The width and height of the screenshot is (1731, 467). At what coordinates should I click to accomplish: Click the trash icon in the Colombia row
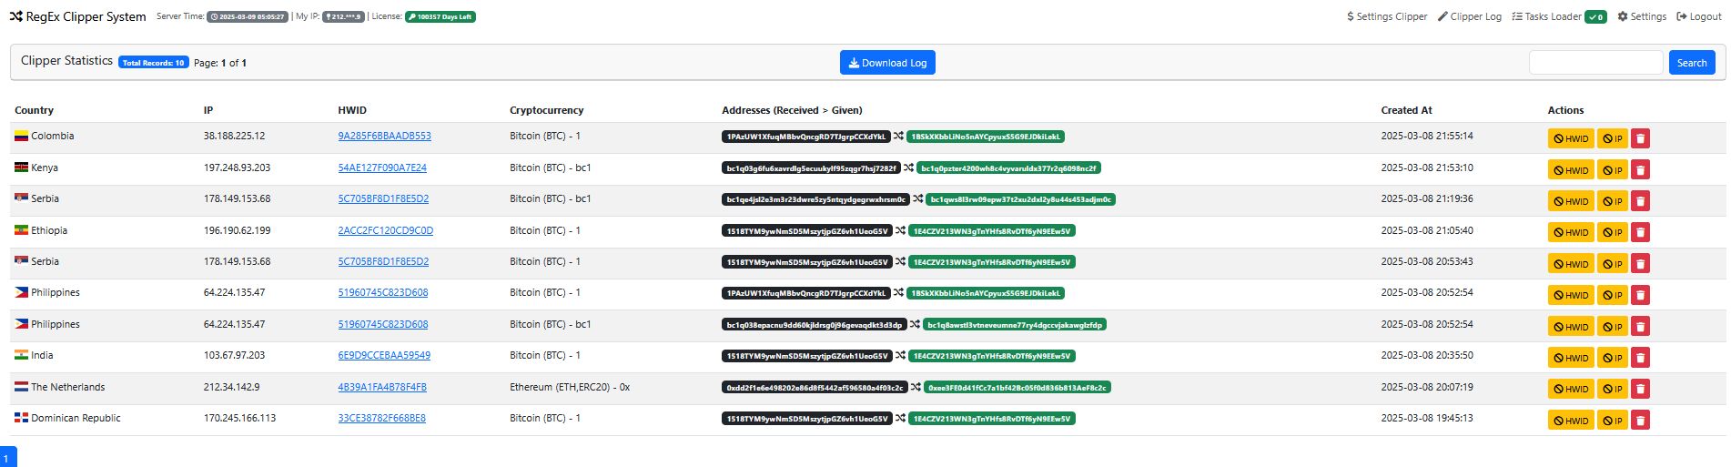click(1640, 138)
